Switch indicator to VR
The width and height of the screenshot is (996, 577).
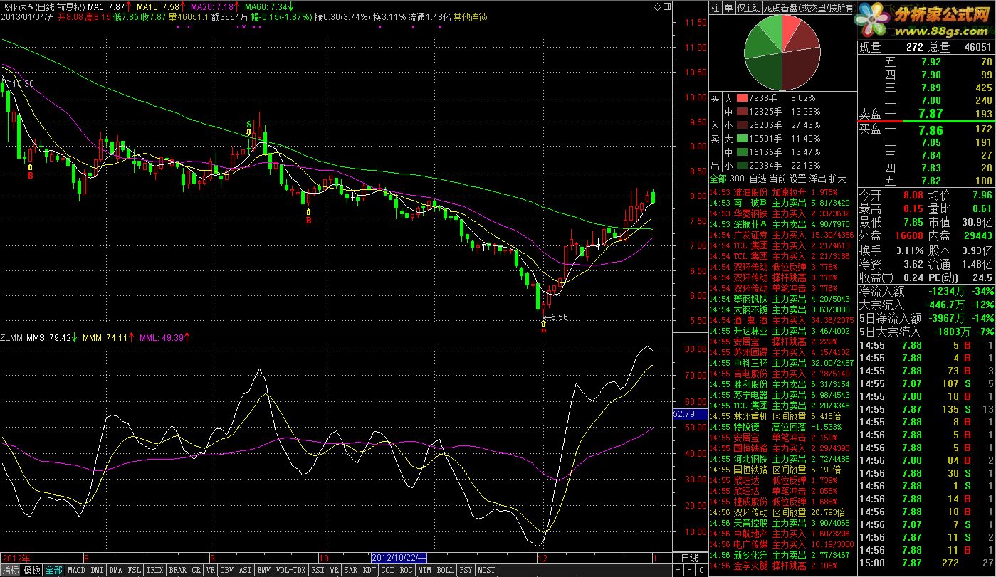(x=211, y=570)
